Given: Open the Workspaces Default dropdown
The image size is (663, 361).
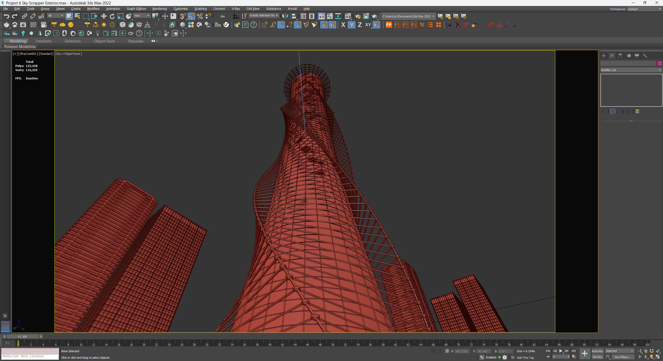Looking at the screenshot, I should pos(645,9).
